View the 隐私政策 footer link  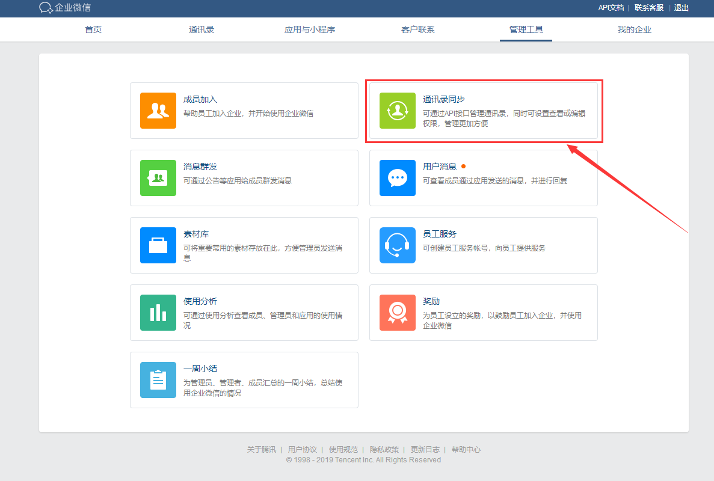click(x=384, y=449)
